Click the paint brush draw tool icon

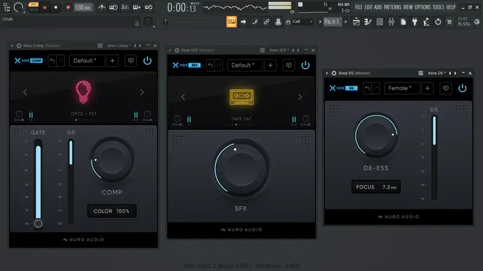click(x=255, y=22)
